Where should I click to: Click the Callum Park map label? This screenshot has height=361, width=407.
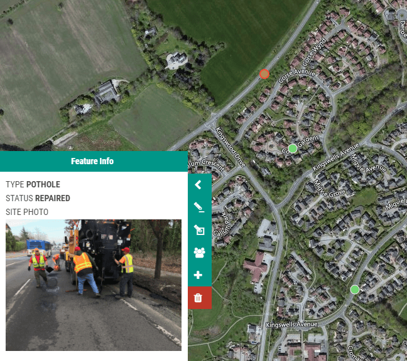click(x=222, y=224)
